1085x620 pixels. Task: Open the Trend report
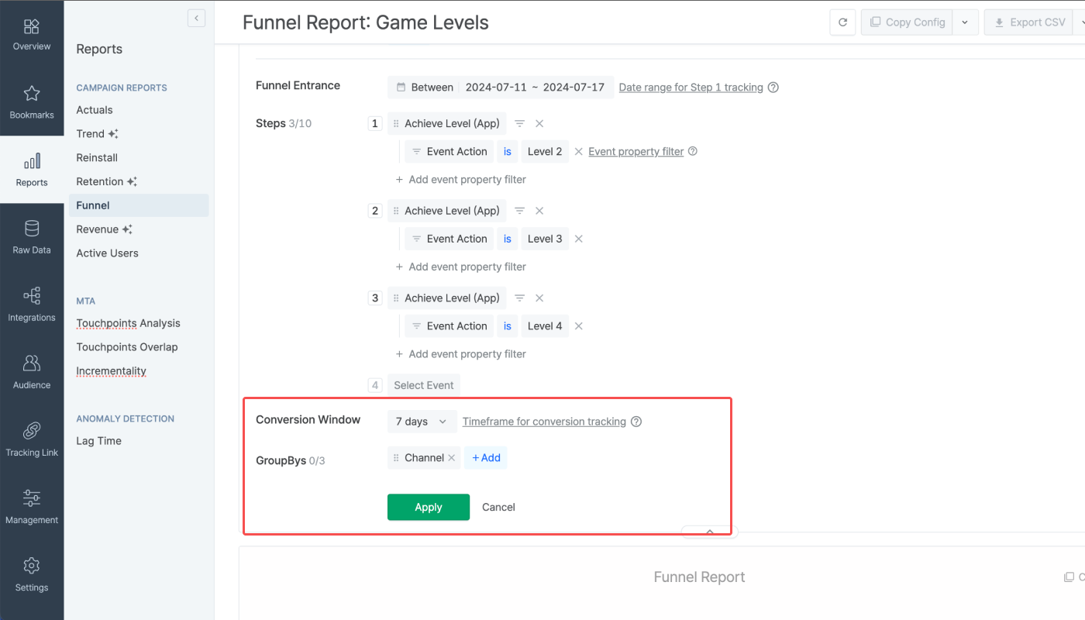click(97, 134)
